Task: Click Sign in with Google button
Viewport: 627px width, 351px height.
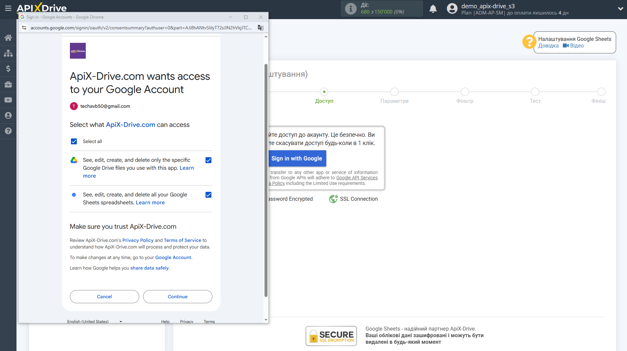Action: [297, 159]
